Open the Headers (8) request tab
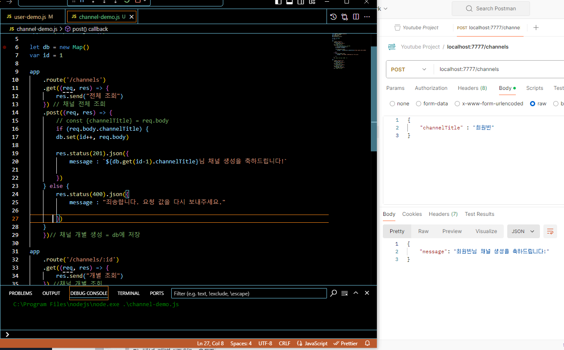The width and height of the screenshot is (564, 350). pos(472,88)
